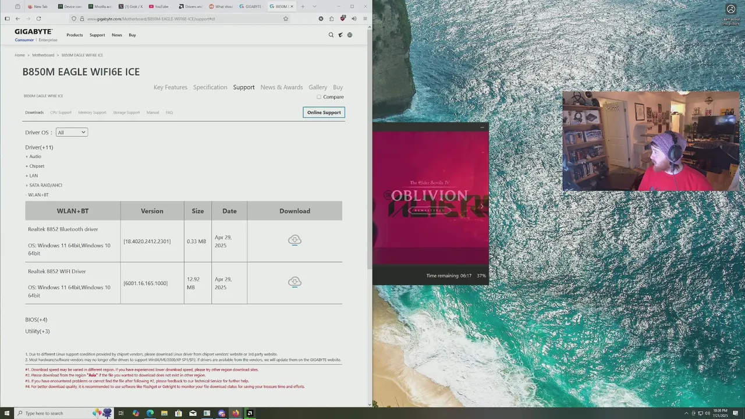Switch to the Grok / X browser tab
The image size is (745, 419).
click(130, 6)
